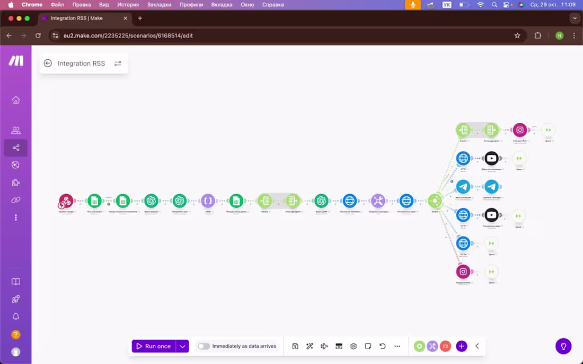Open the user profile avatar in the sidebar
Viewport: 583px width, 364px height.
pyautogui.click(x=15, y=352)
